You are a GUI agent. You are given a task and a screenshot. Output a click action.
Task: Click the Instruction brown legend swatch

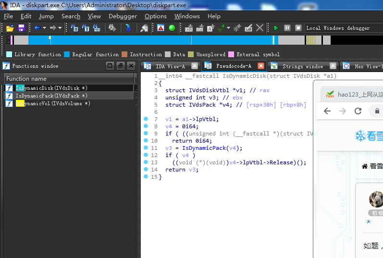[124, 54]
